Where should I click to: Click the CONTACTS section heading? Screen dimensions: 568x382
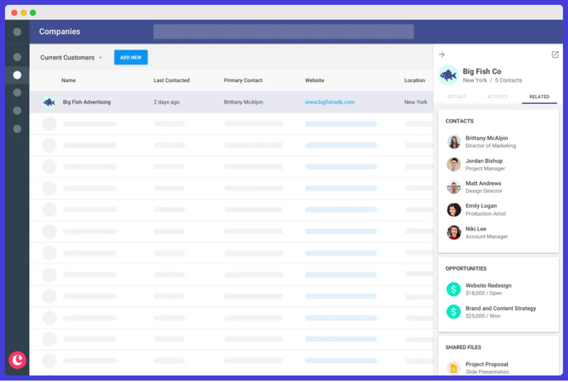pos(459,121)
